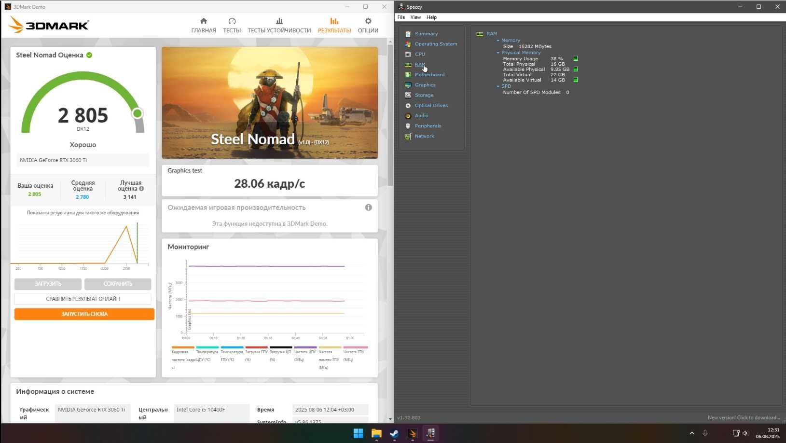Click the NVIDIA GeForce RTX 3060 Ti field under the score
This screenshot has height=443, width=786.
click(x=83, y=160)
